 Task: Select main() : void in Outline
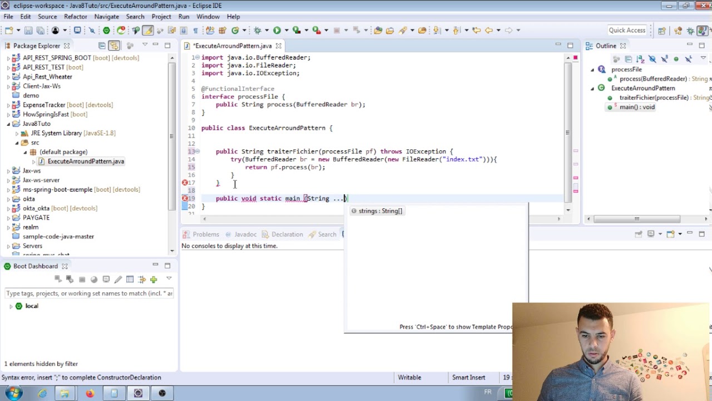tap(637, 107)
